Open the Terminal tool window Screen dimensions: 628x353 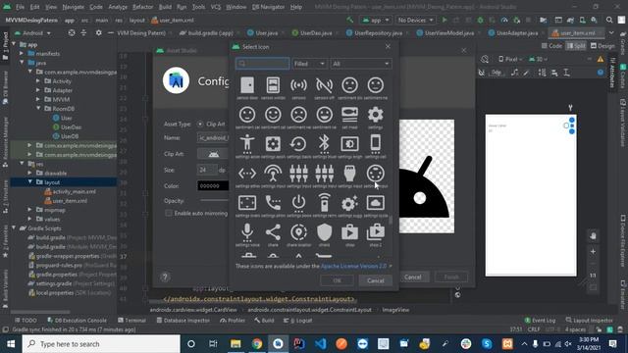tap(131, 321)
